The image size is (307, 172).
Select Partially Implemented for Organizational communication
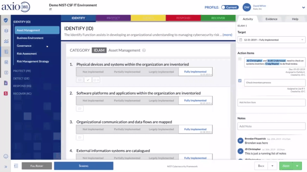pos(127,129)
